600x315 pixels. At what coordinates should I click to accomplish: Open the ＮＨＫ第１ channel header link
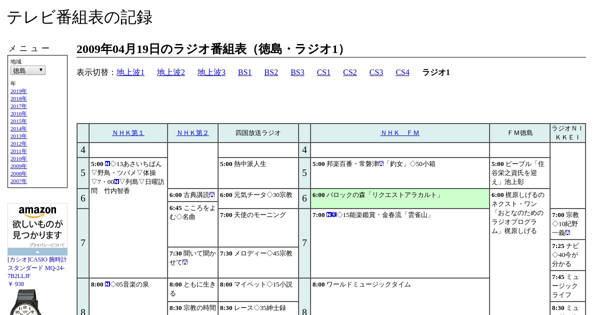[x=128, y=133]
